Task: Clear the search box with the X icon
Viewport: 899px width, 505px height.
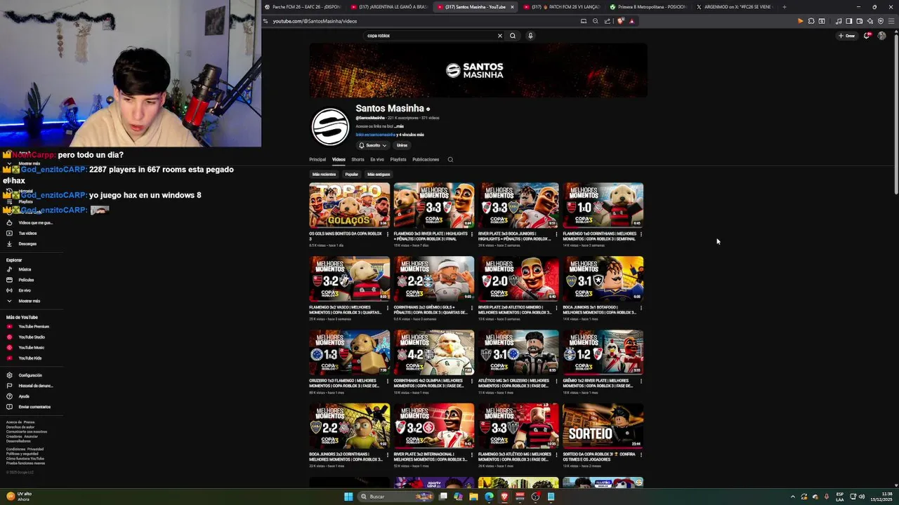Action: (x=500, y=36)
